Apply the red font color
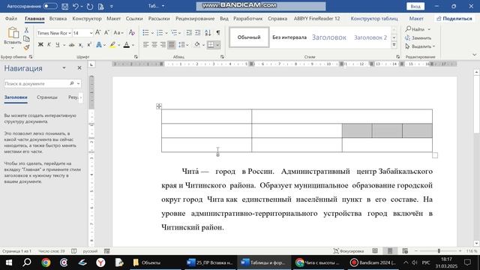Screen dimensions: 480x270 click(x=127, y=45)
